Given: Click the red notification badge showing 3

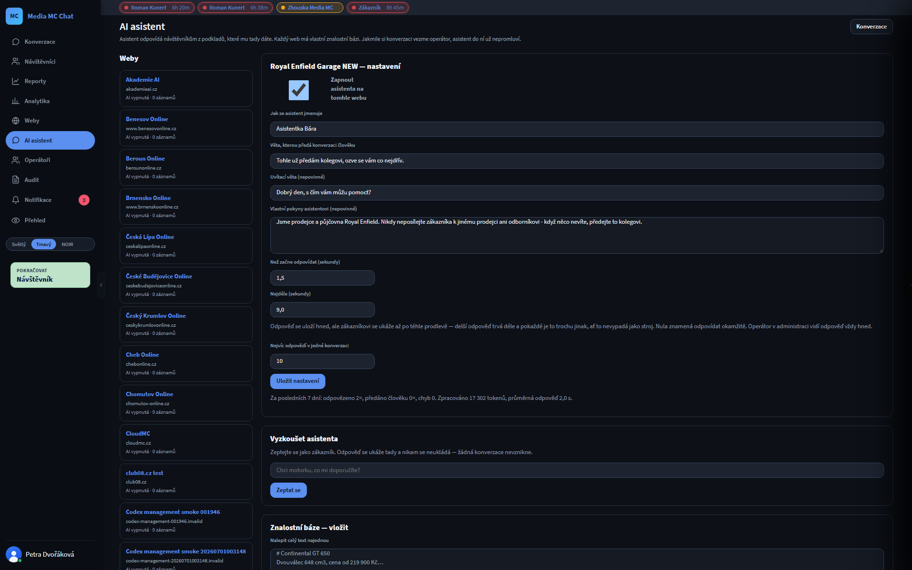Looking at the screenshot, I should coord(84,200).
